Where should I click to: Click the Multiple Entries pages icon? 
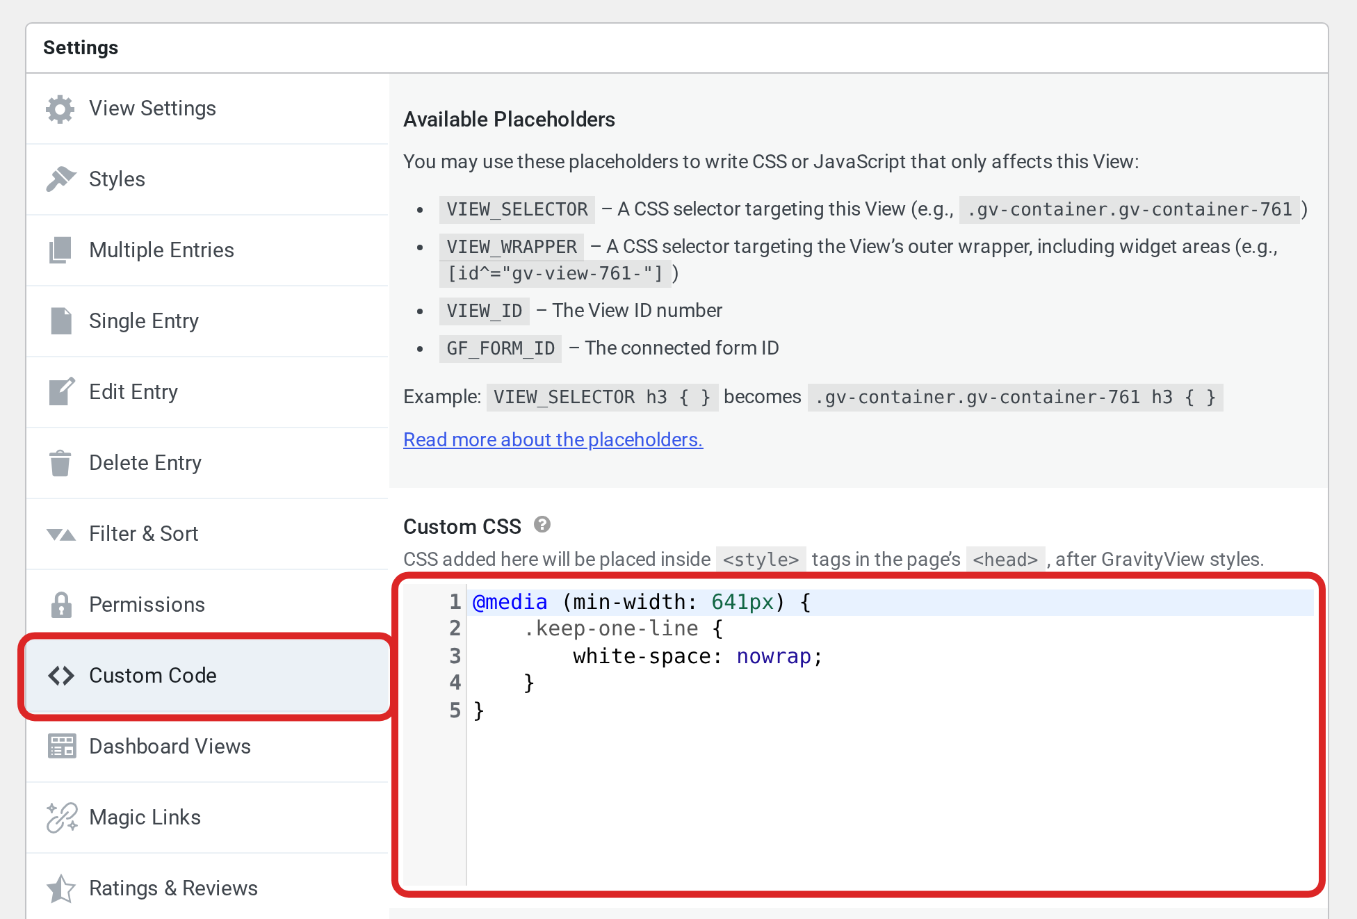point(60,250)
